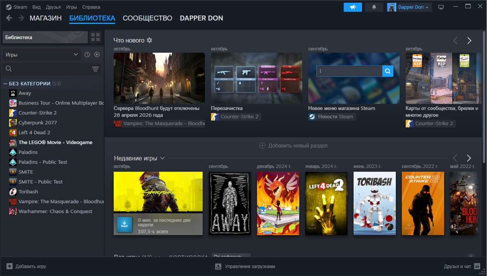Toggle collections grid view icon
This screenshot has width=487, height=276.
[x=96, y=37]
